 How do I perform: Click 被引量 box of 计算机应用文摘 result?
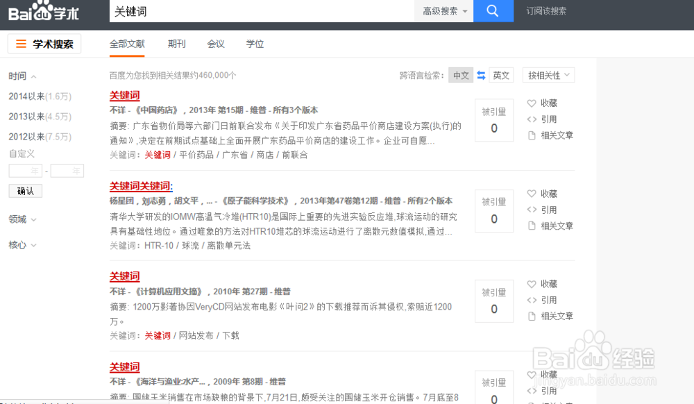[494, 301]
